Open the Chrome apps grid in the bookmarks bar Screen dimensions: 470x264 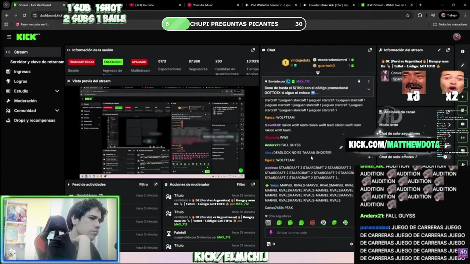click(6, 24)
